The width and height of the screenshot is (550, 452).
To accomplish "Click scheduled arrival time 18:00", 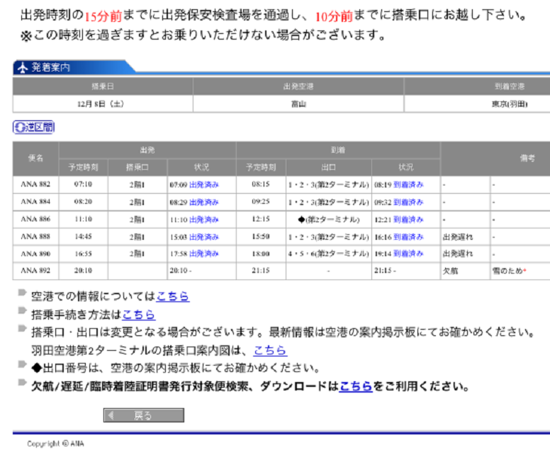I will click(x=261, y=253).
